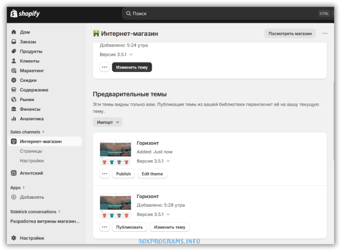Expand the Apps section

pos(18,187)
